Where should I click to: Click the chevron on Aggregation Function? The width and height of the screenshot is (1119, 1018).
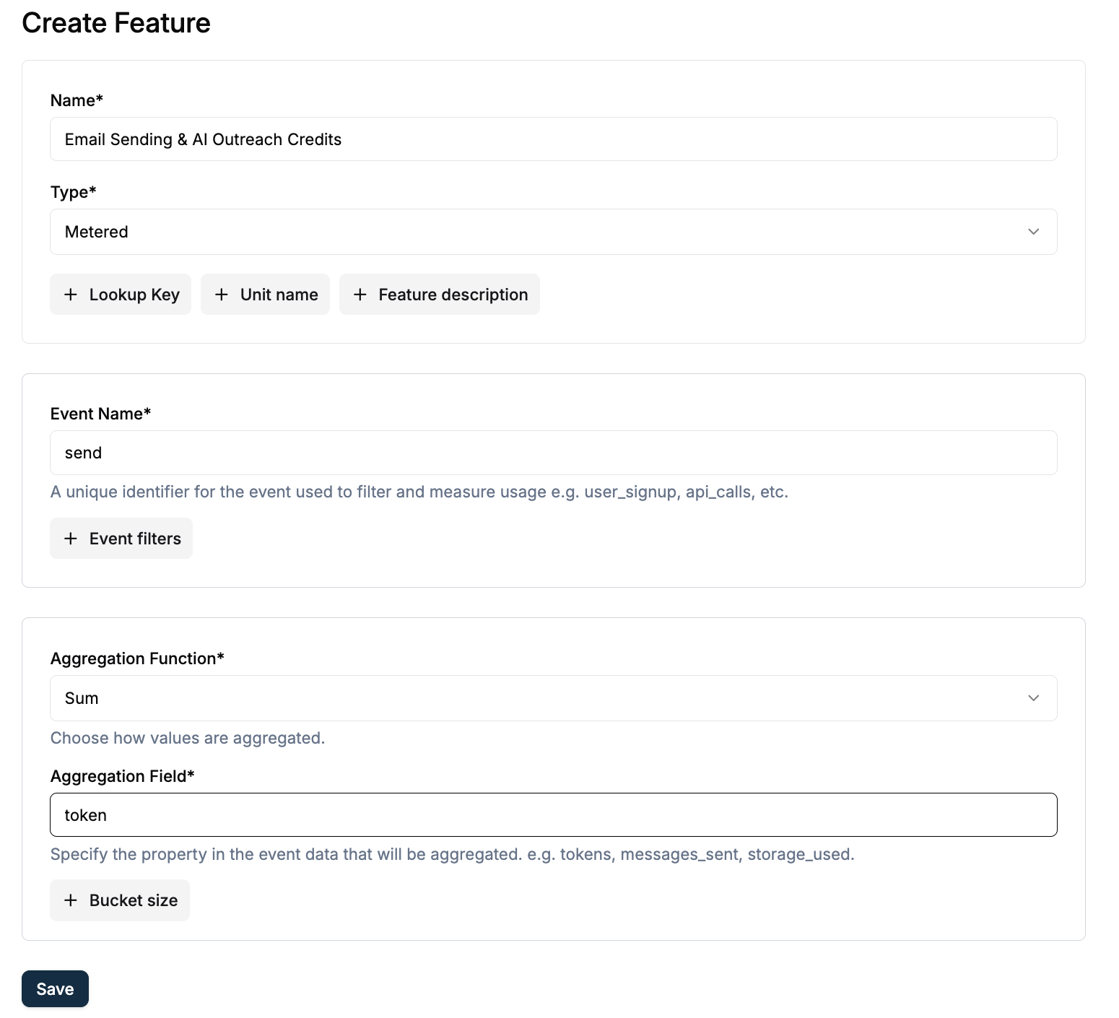click(1034, 697)
